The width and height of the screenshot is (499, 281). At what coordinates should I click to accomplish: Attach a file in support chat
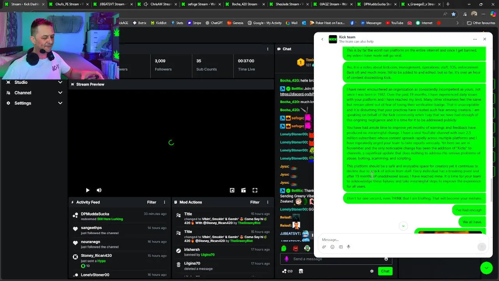pyautogui.click(x=324, y=247)
